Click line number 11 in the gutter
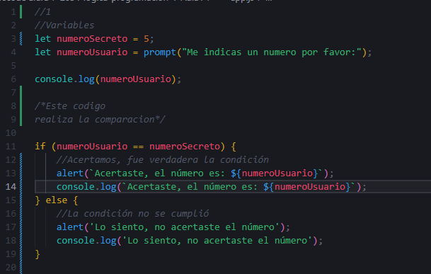 click(11, 147)
